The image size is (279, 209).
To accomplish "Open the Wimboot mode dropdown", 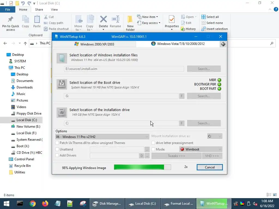I will tap(201, 149).
